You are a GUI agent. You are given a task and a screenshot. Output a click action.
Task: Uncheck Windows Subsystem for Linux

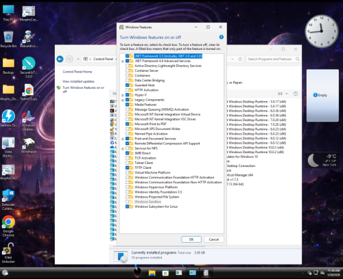coord(127,207)
